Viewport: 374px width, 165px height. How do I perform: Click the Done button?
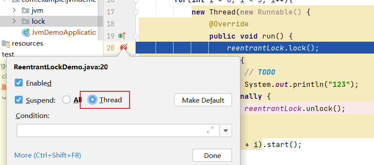point(212,155)
